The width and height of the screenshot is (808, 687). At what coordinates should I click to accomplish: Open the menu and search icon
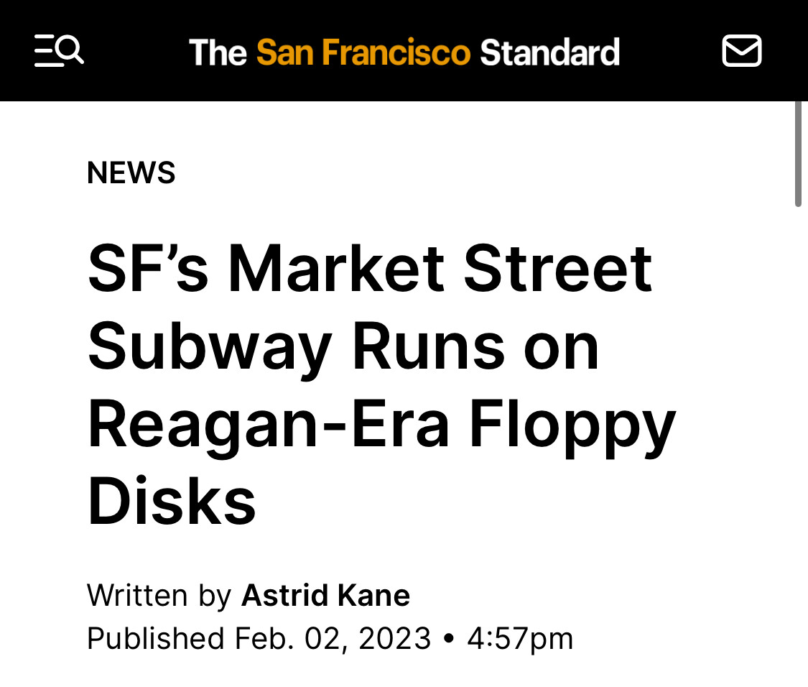[59, 51]
